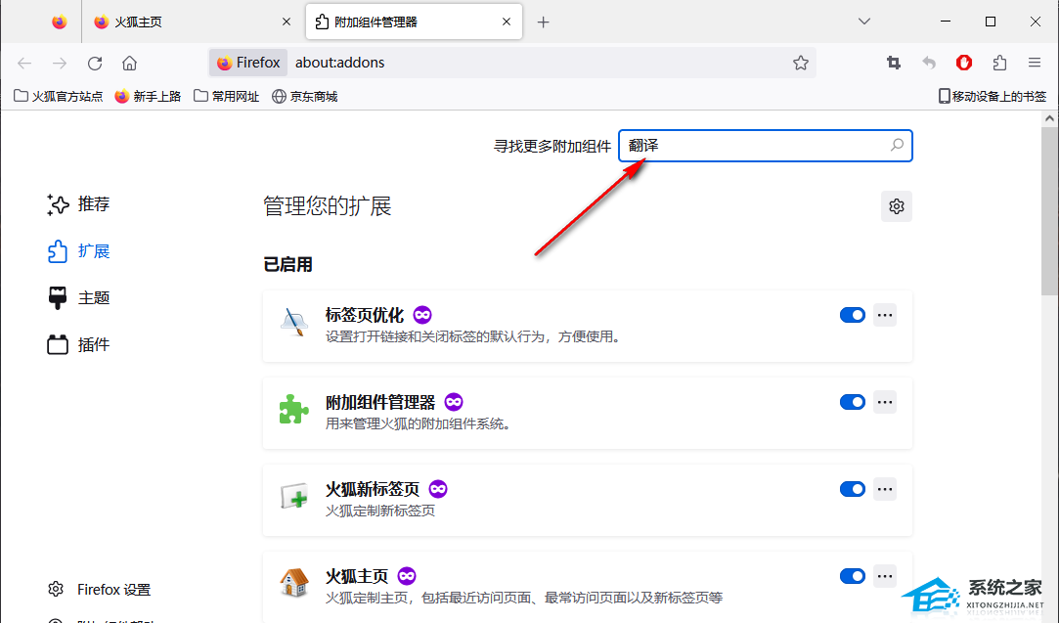Screen dimensions: 1059x623
Task: Click the undo closed tab arrow icon
Action: tap(929, 63)
